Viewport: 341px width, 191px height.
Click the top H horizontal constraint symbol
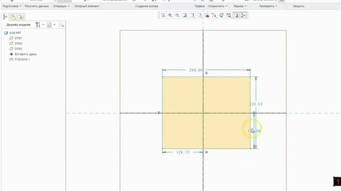pos(206,73)
